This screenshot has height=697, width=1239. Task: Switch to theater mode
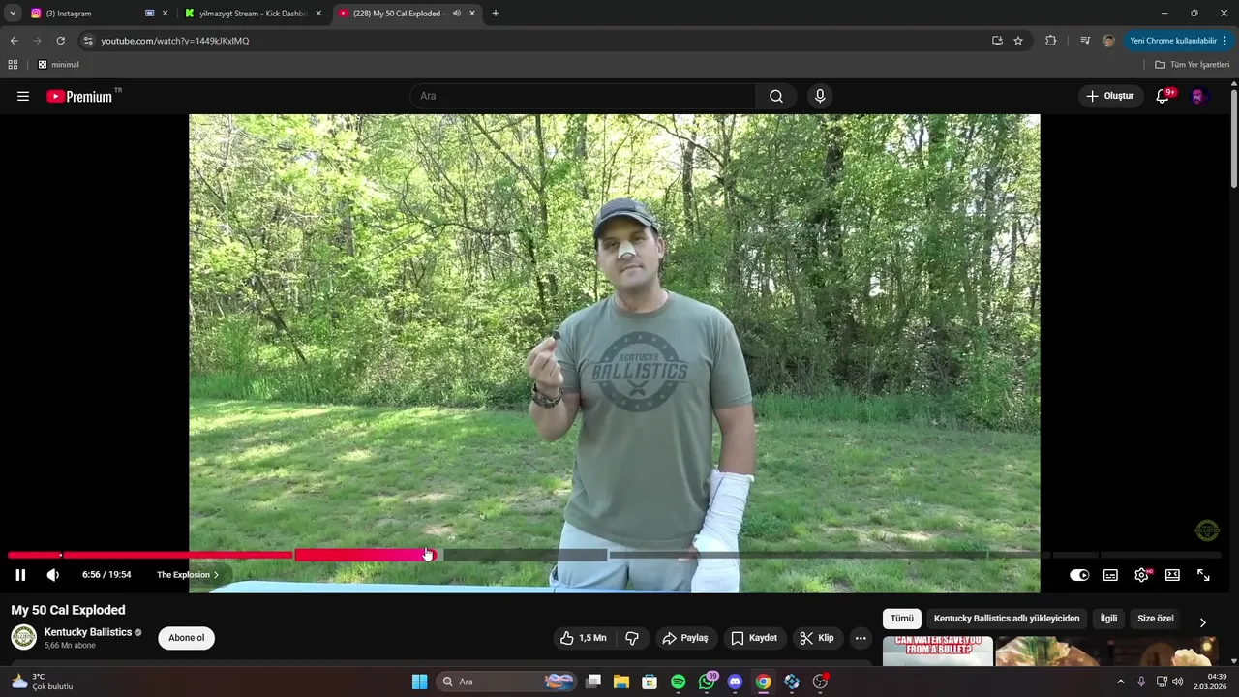(x=1172, y=575)
